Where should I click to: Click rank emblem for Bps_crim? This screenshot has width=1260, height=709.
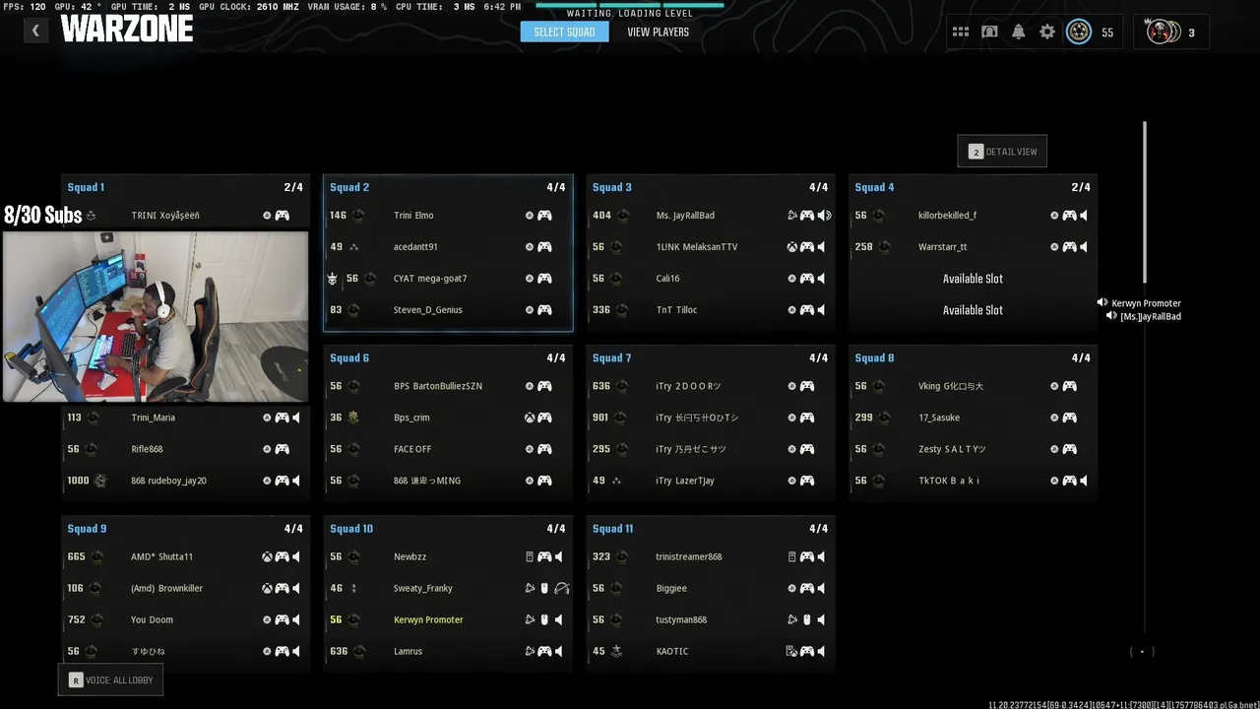[x=354, y=418]
